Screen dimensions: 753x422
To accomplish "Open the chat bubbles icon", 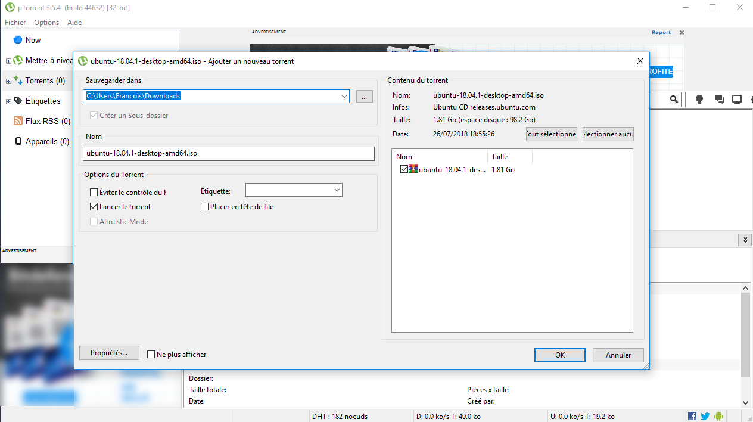I will 719,100.
